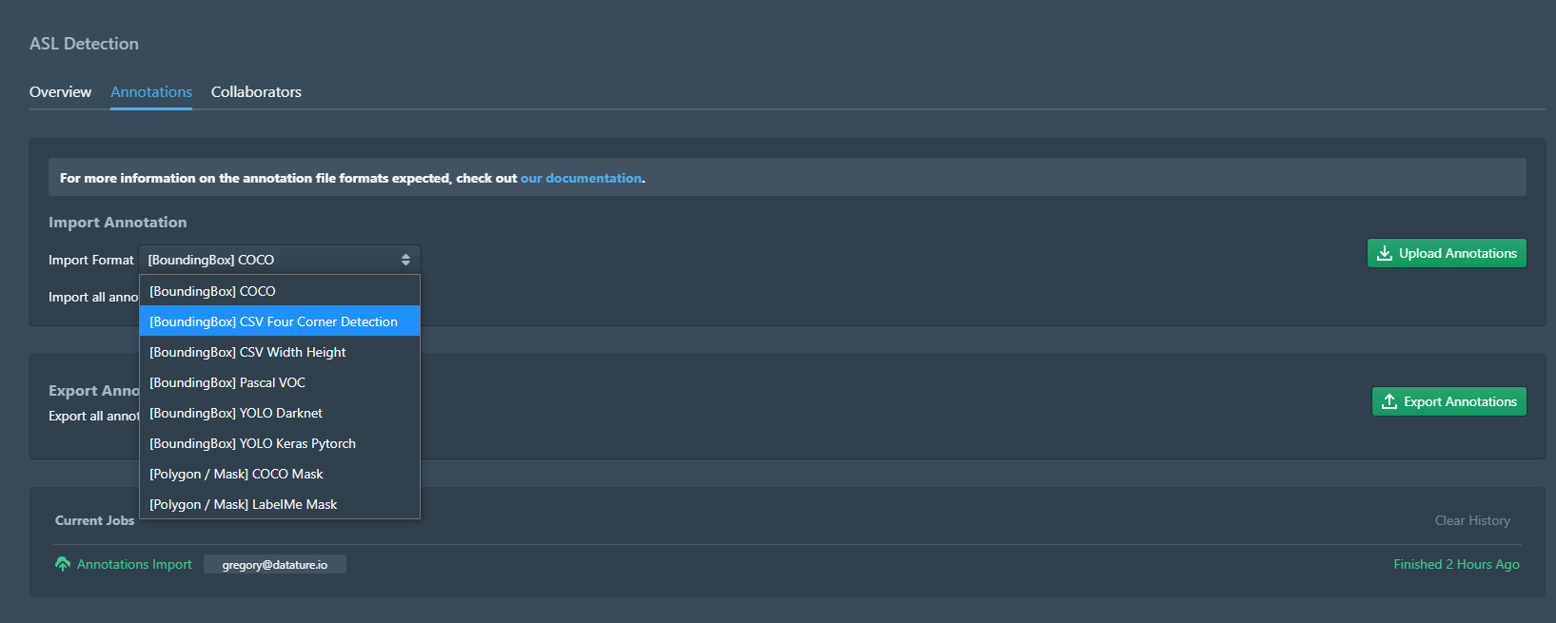The width and height of the screenshot is (1556, 623).
Task: Select YOLO Keras Pytorch format
Action: (x=280, y=443)
